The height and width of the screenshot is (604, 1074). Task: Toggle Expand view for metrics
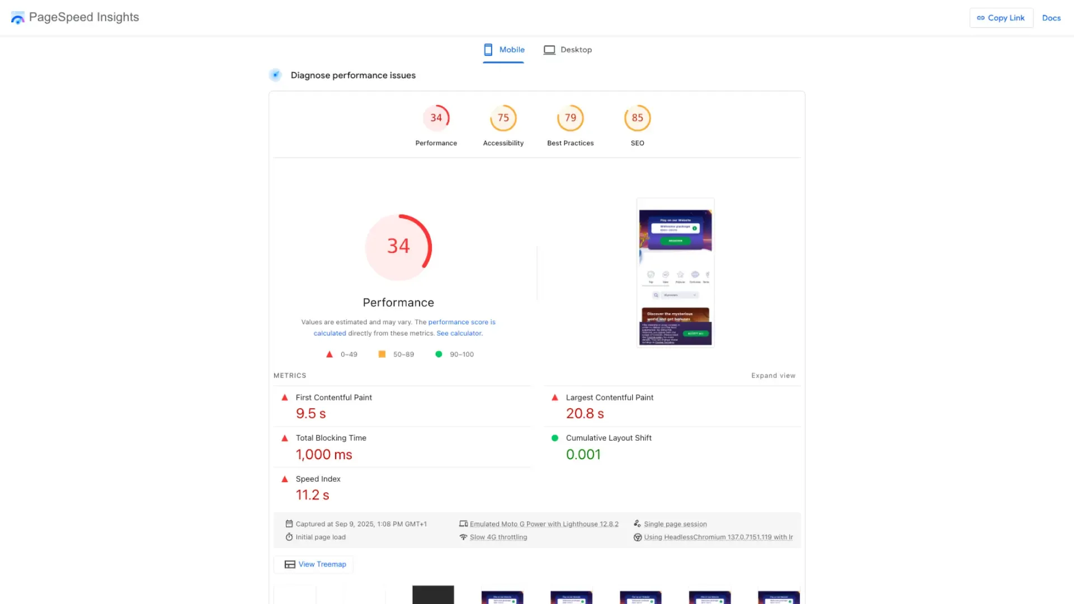pyautogui.click(x=773, y=376)
